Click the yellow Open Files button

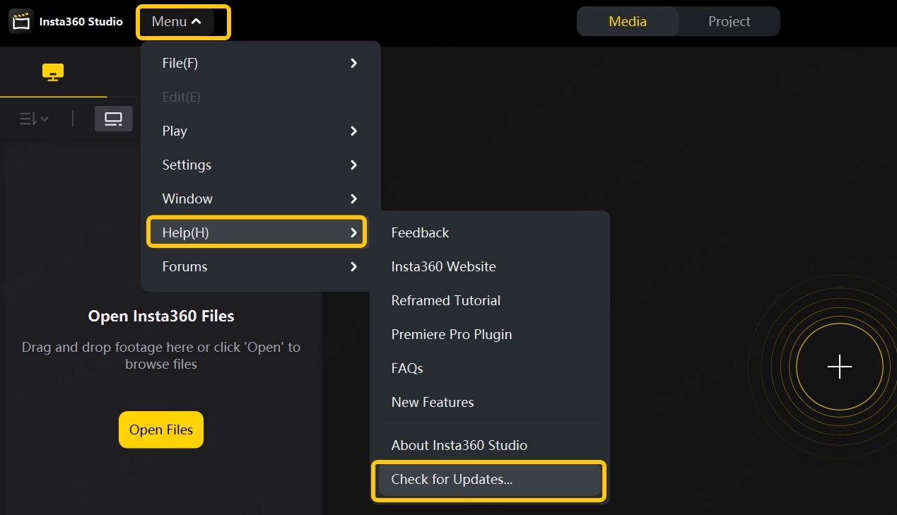coord(161,430)
